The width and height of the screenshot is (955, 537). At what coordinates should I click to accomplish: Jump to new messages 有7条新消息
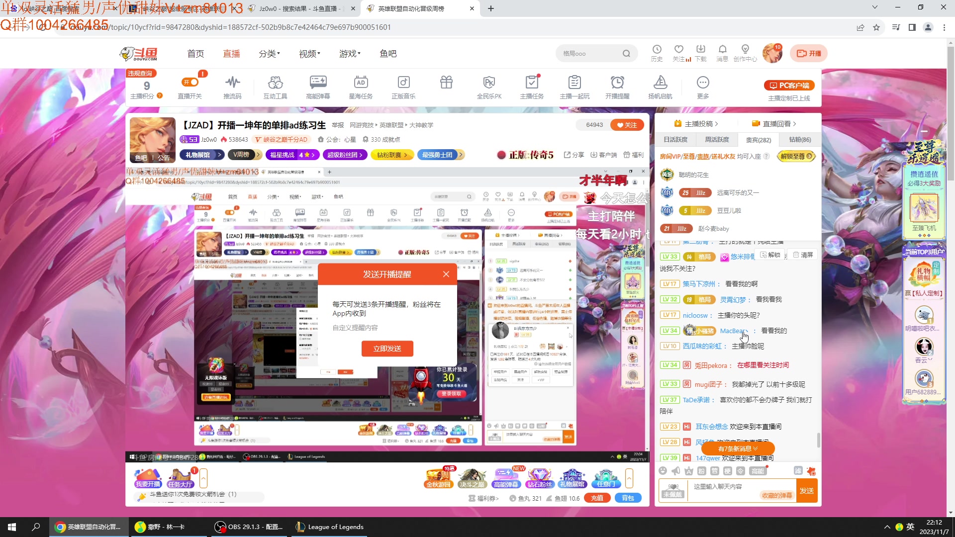tap(738, 448)
